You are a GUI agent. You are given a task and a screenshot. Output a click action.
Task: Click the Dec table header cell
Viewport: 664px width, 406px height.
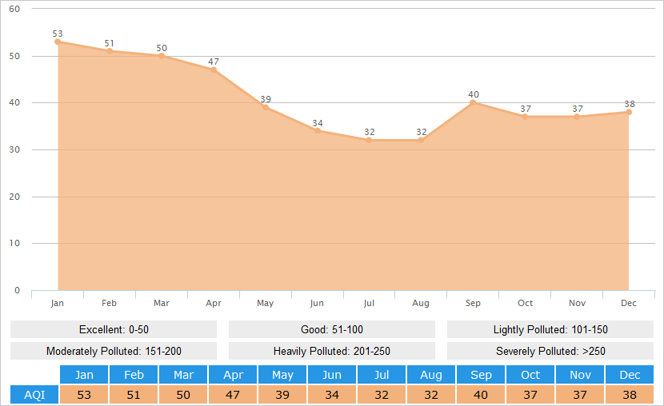(x=630, y=375)
